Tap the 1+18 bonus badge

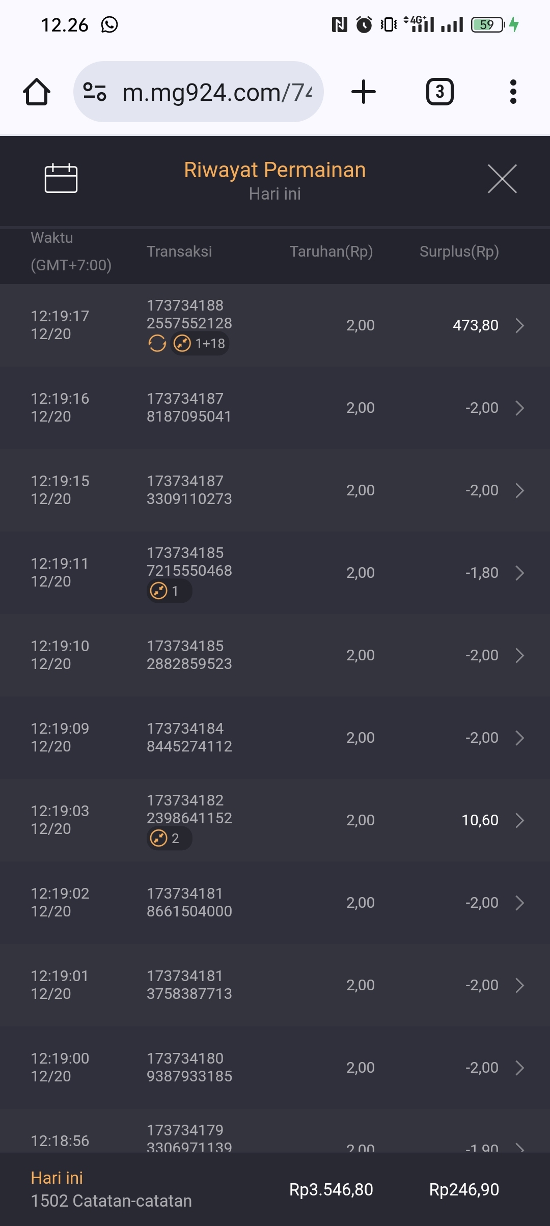pos(200,344)
